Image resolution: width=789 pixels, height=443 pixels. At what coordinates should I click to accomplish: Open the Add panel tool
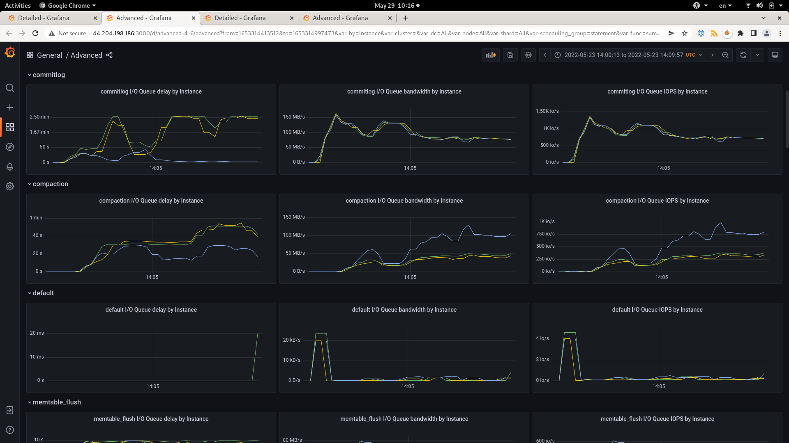click(491, 55)
